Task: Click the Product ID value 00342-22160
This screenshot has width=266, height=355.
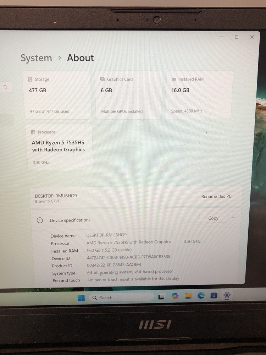Action: click(x=114, y=265)
